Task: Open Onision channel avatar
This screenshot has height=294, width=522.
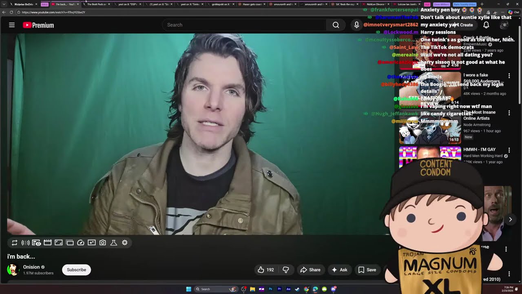Action: click(x=13, y=270)
